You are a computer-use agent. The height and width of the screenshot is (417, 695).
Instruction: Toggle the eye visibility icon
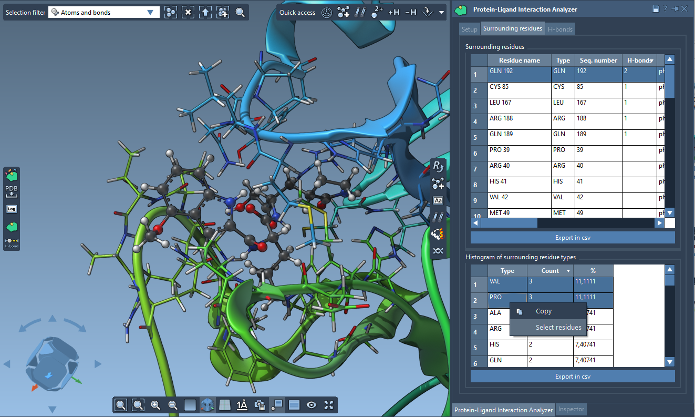point(312,405)
